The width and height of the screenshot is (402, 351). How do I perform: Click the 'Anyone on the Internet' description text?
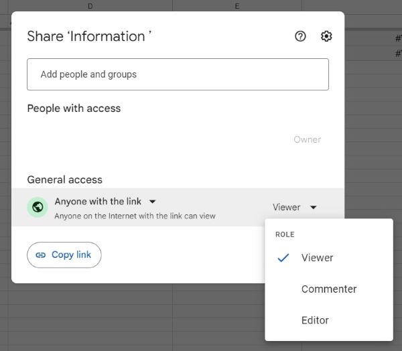pos(135,216)
